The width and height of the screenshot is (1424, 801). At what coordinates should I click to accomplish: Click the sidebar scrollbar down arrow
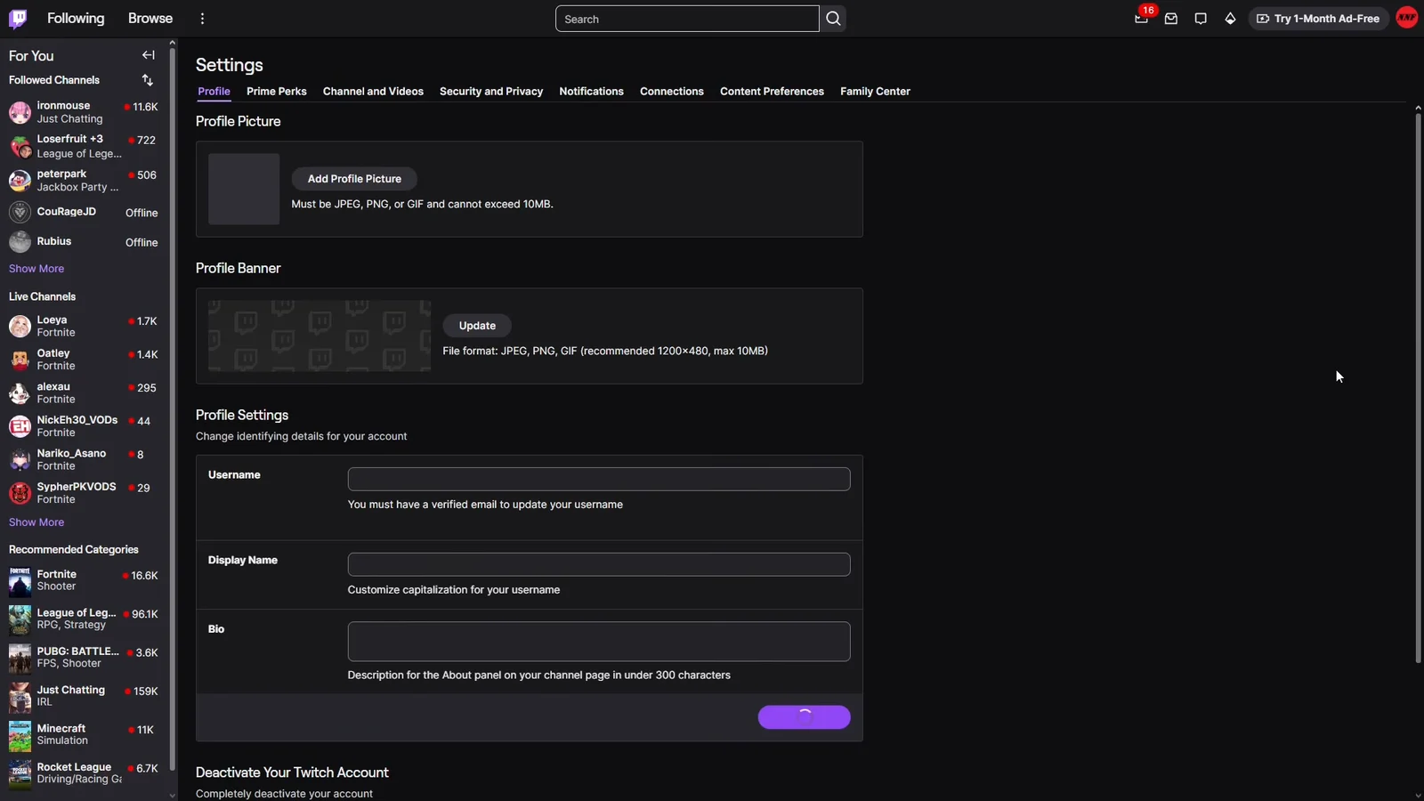[172, 795]
